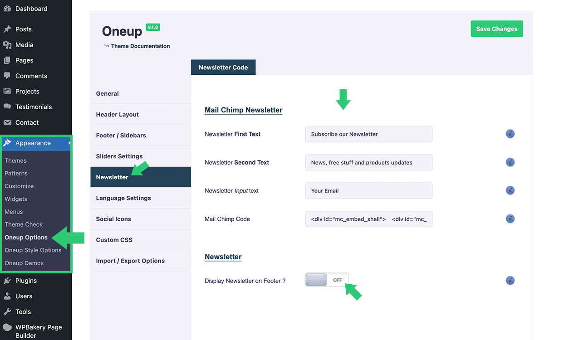Click the Posts pushpin icon
The width and height of the screenshot is (574, 340).
(x=7, y=29)
